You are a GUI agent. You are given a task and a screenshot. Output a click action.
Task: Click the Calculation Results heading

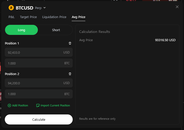tap(94, 32)
